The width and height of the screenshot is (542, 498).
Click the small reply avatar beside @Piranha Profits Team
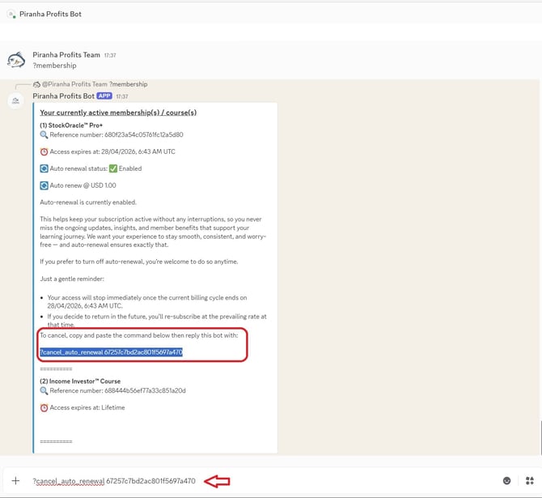click(x=36, y=84)
